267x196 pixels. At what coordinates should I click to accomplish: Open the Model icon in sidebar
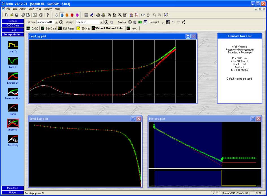coord(13,108)
